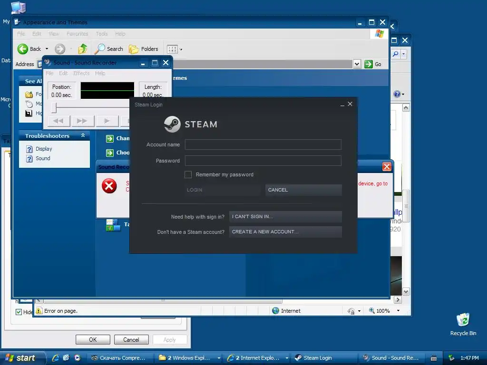
Task: Click the scroll-down arrow in Internet Explorer
Action: click(406, 292)
